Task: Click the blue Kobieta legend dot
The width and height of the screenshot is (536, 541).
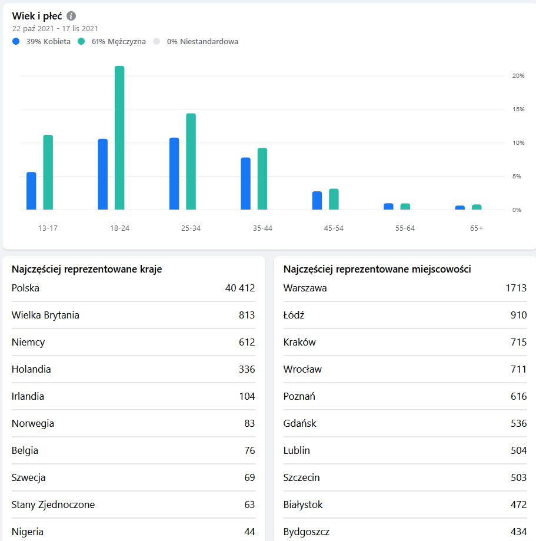Action: pyautogui.click(x=16, y=42)
